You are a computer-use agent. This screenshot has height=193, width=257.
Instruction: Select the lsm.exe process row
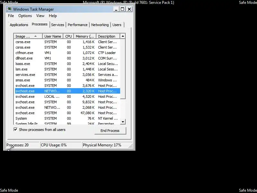(x=67, y=69)
